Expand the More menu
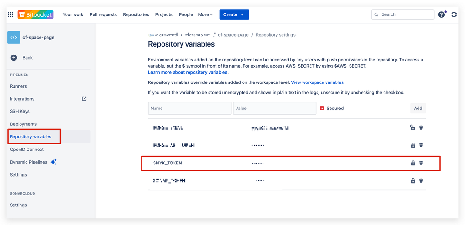465x225 pixels. [206, 14]
